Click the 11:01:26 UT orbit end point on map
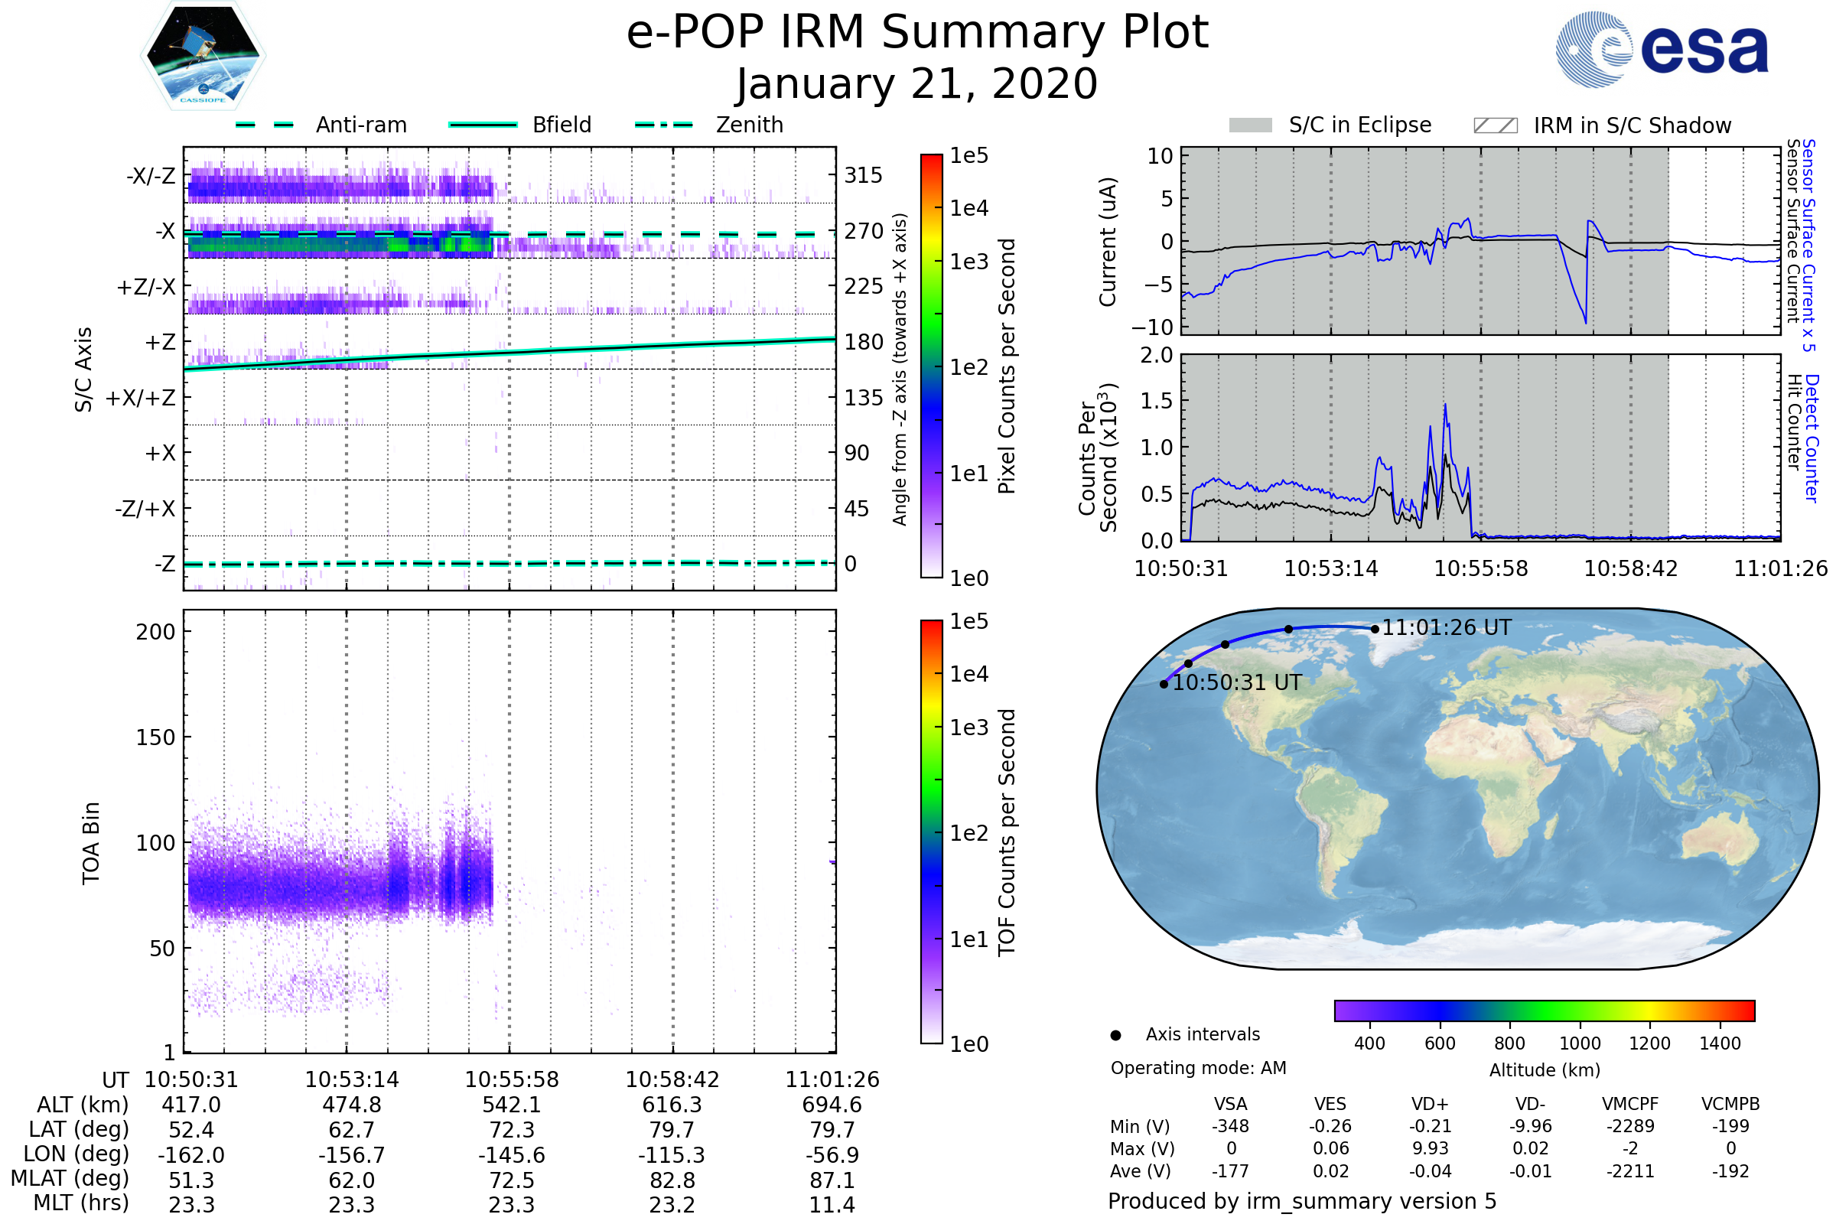 tap(1375, 629)
